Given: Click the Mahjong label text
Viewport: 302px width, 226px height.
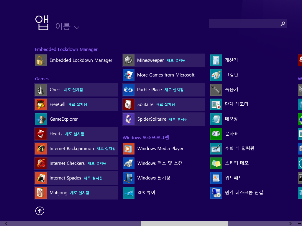Looking at the screenshot, I should (x=58, y=193).
